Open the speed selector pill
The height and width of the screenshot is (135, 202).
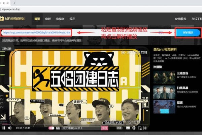[119, 128]
